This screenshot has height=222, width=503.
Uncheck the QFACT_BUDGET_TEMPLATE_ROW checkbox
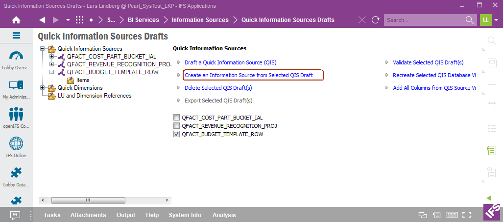176,134
